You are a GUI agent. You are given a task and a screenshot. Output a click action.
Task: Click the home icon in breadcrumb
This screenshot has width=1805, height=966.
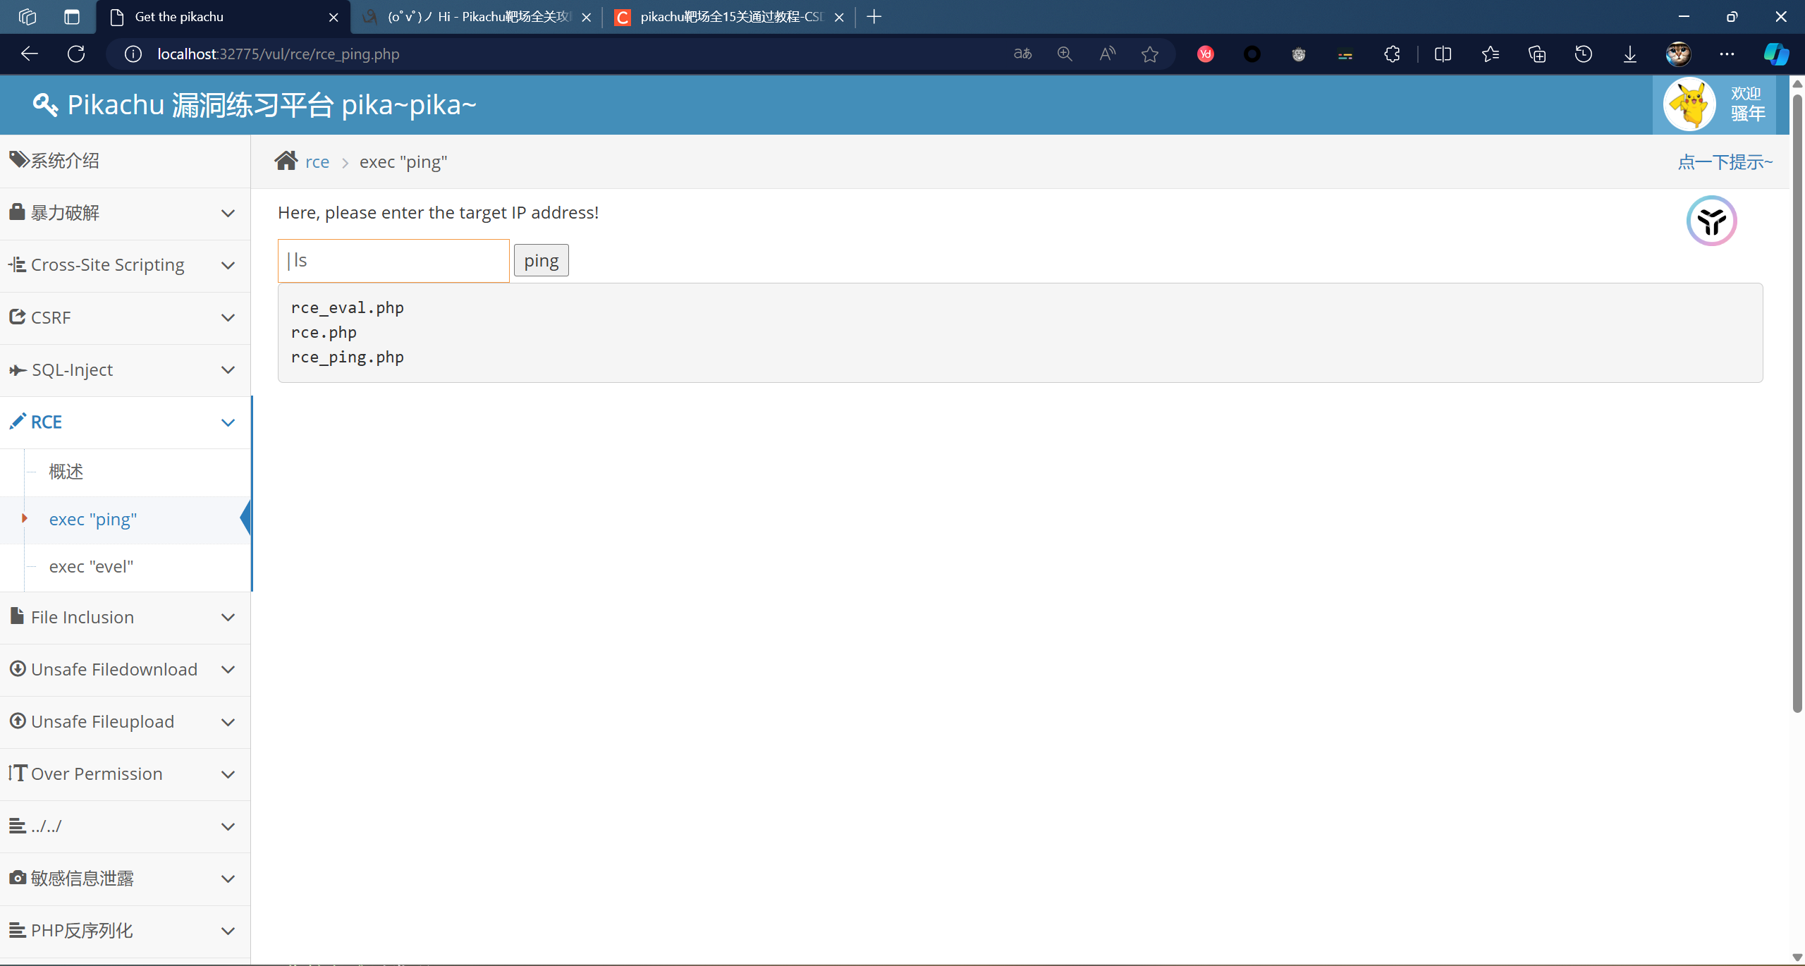click(x=286, y=161)
